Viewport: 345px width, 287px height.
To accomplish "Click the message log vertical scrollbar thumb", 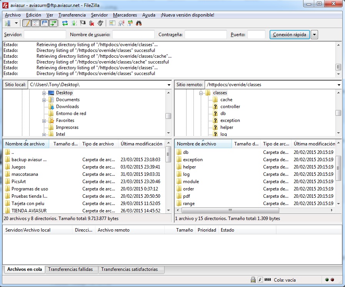I will pyautogui.click(x=338, y=67).
